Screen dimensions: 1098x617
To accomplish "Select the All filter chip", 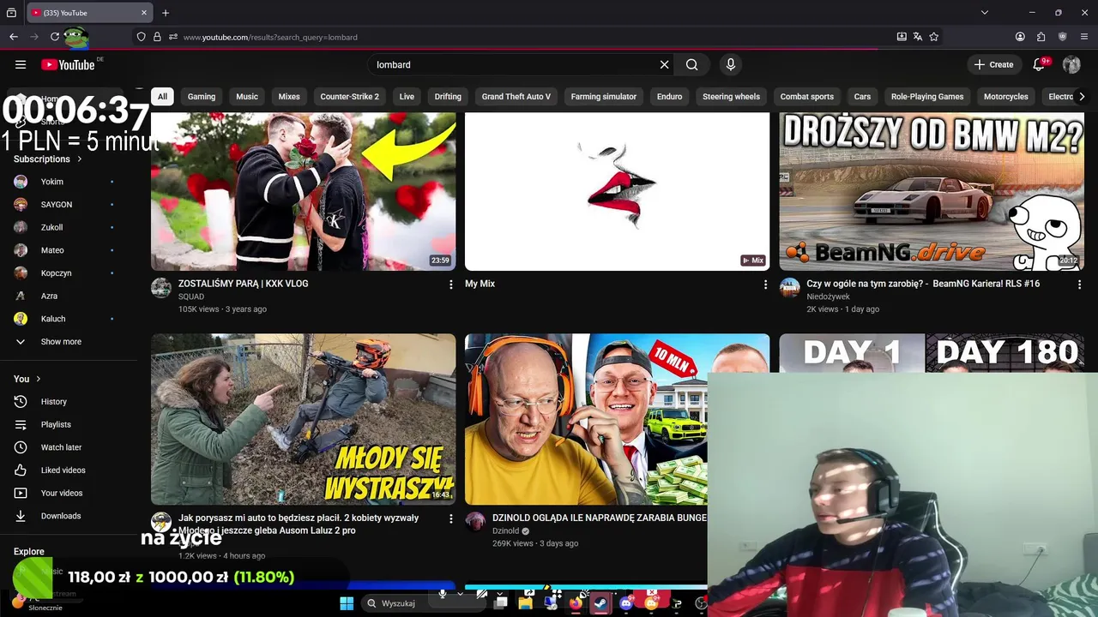I will coord(162,97).
